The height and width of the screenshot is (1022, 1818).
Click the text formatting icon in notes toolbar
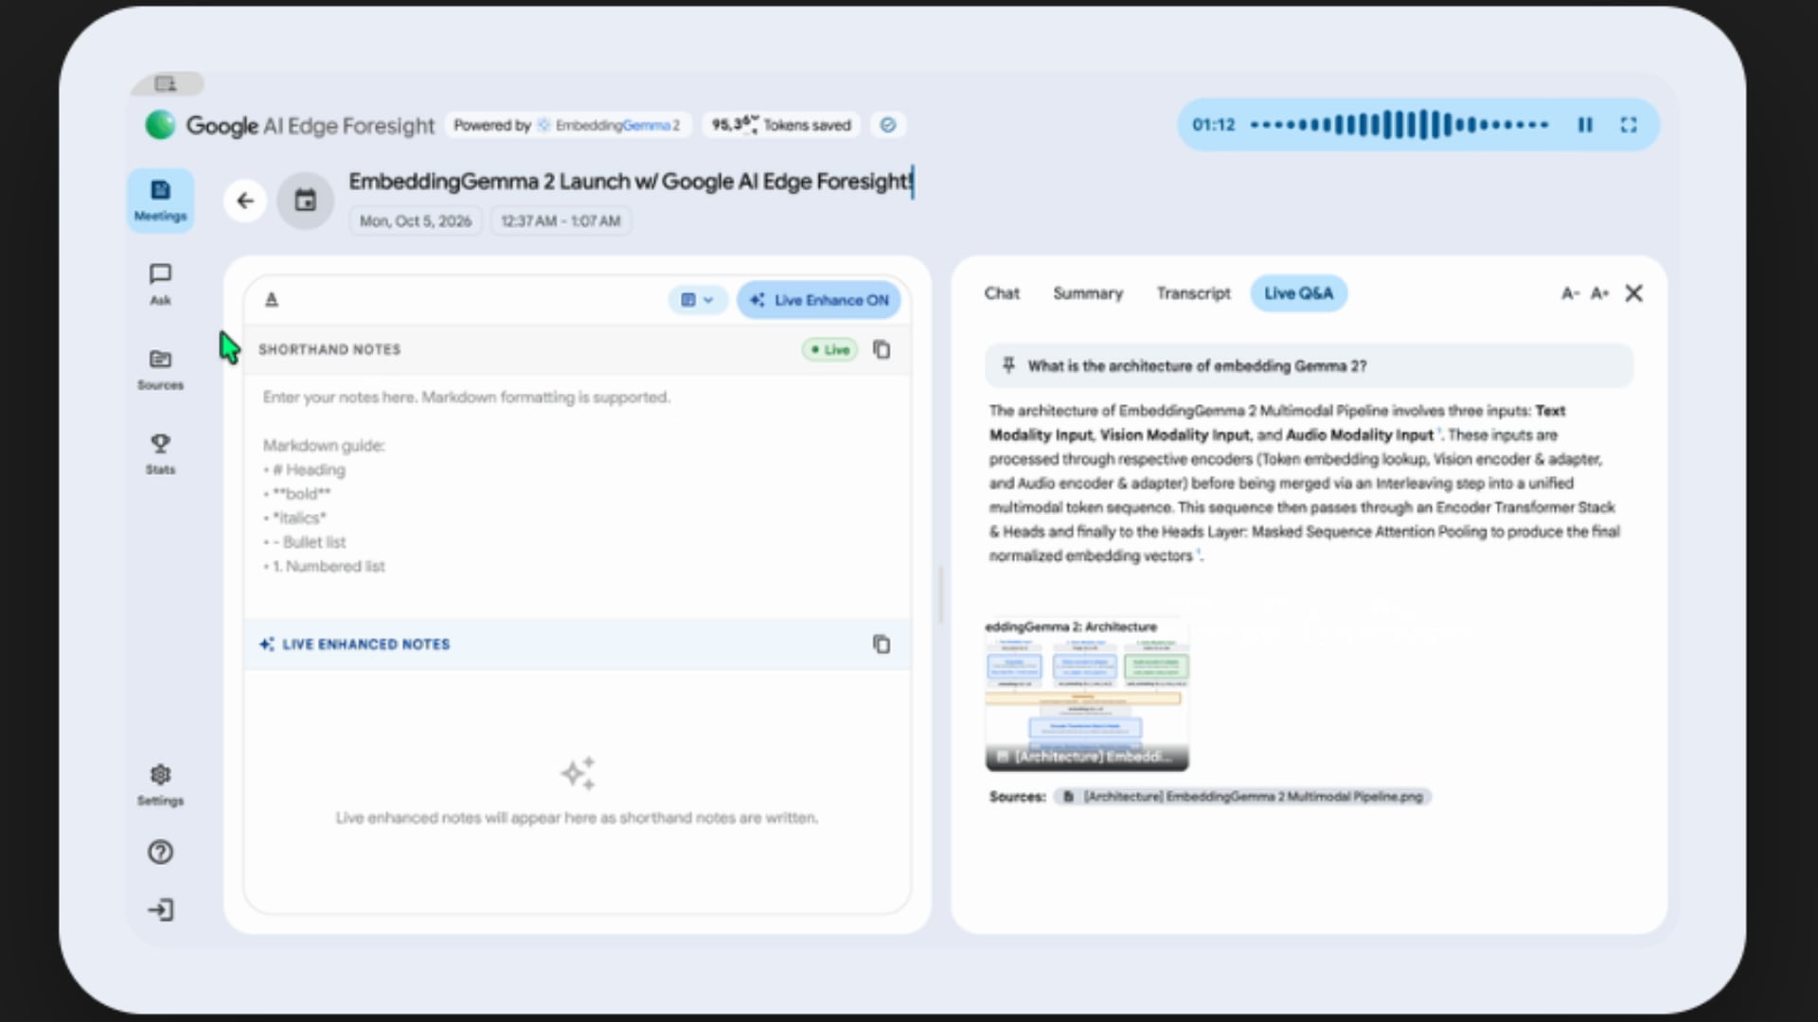(x=272, y=300)
